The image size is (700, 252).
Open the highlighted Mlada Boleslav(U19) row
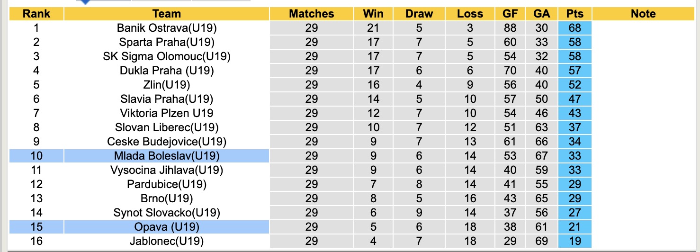(x=167, y=156)
